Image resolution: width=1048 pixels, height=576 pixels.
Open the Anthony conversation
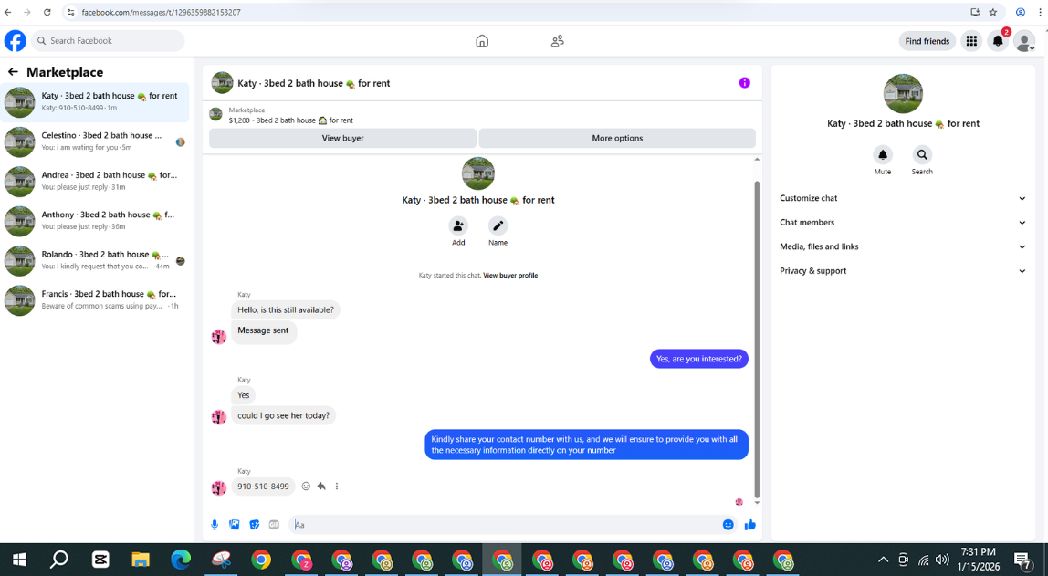(x=95, y=221)
